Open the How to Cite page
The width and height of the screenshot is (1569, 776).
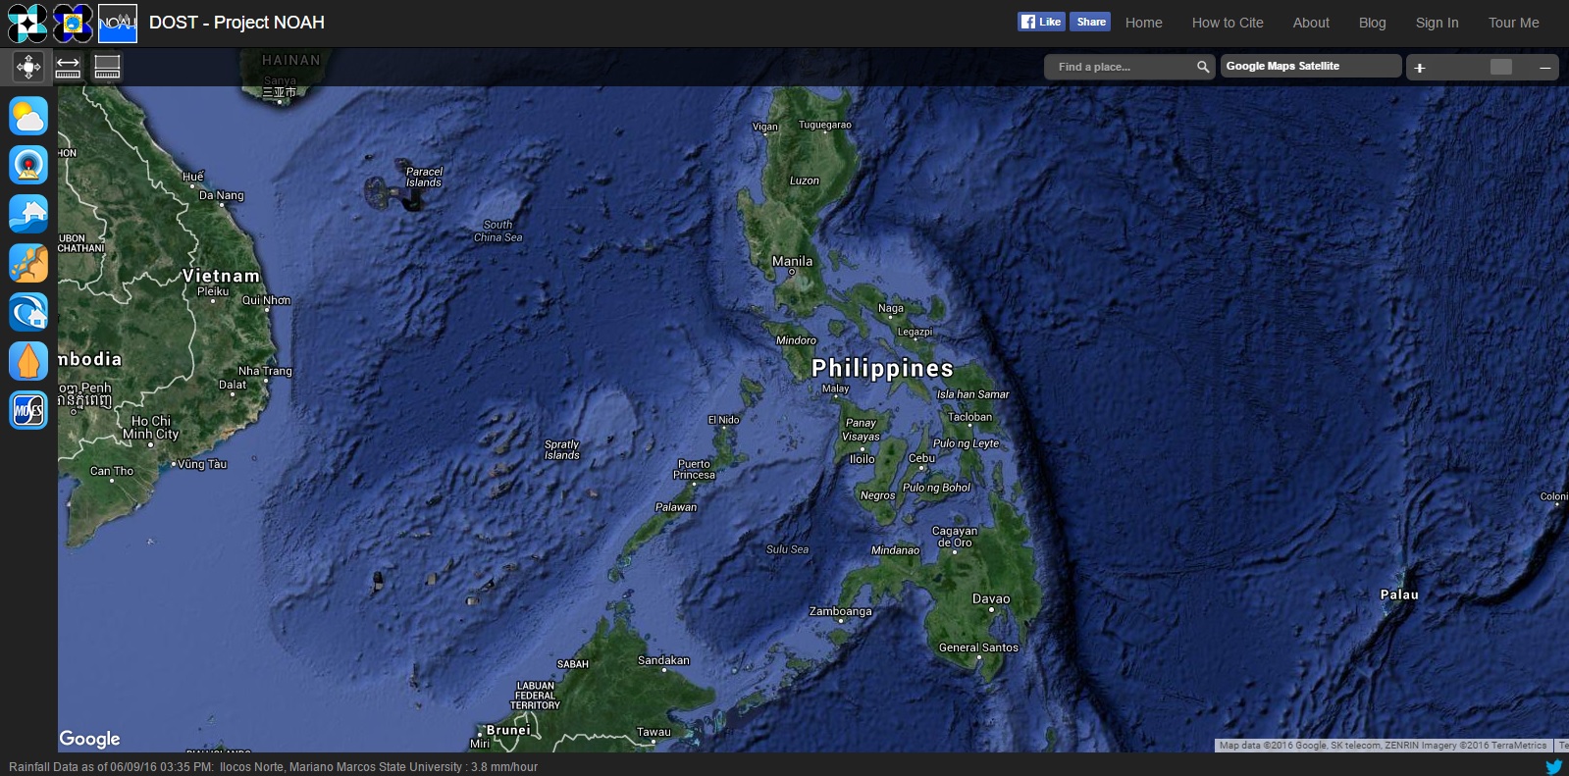pyautogui.click(x=1228, y=23)
